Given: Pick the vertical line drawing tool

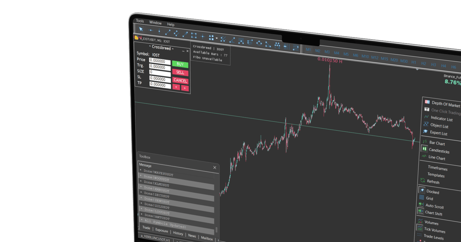Looking at the screenshot, I should [x=159, y=31].
